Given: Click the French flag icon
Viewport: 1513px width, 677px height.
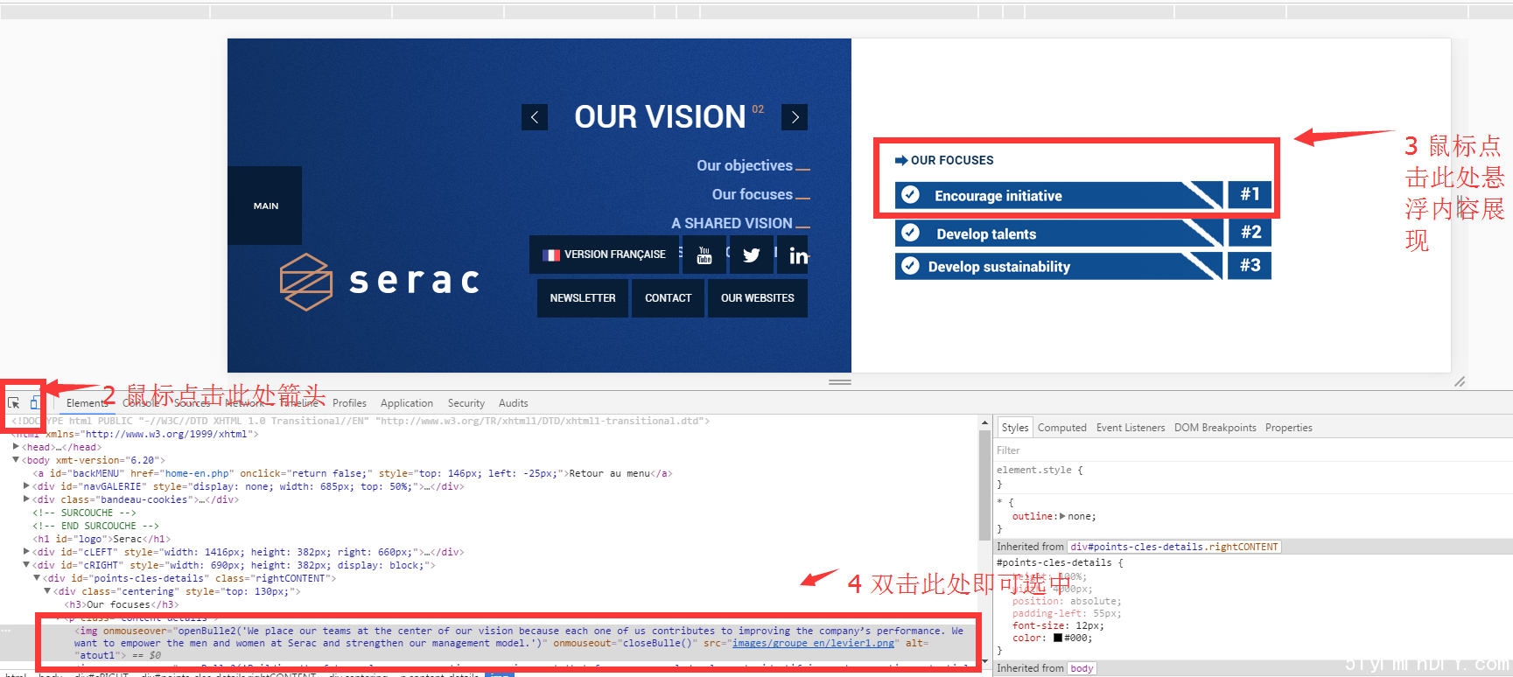Looking at the screenshot, I should coord(551,255).
